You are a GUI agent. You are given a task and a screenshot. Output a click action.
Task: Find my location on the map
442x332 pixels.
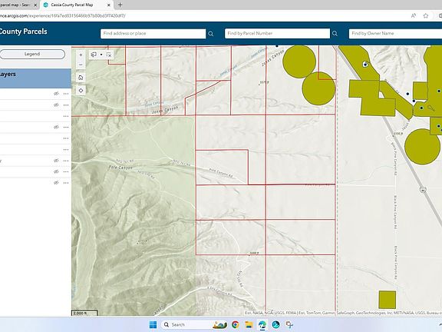click(x=81, y=91)
